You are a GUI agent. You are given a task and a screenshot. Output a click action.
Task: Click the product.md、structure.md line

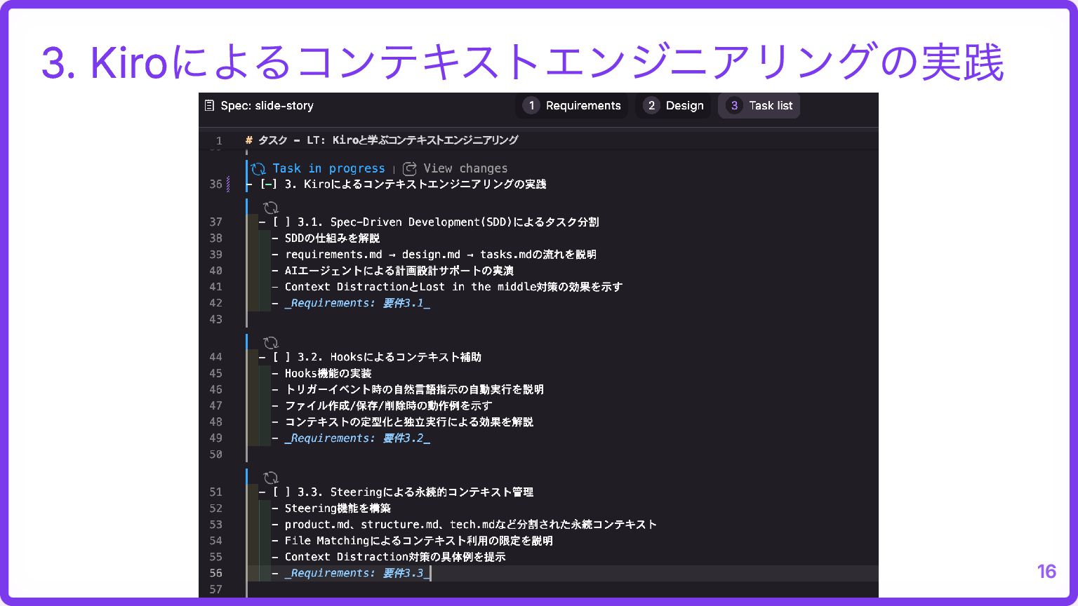click(x=471, y=525)
